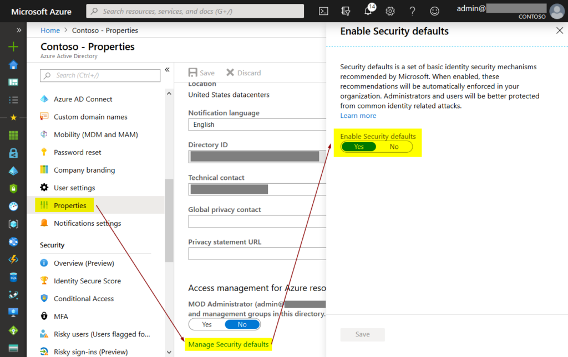
Task: Collapse the blade menu with the double chevron
Action: pyautogui.click(x=167, y=70)
